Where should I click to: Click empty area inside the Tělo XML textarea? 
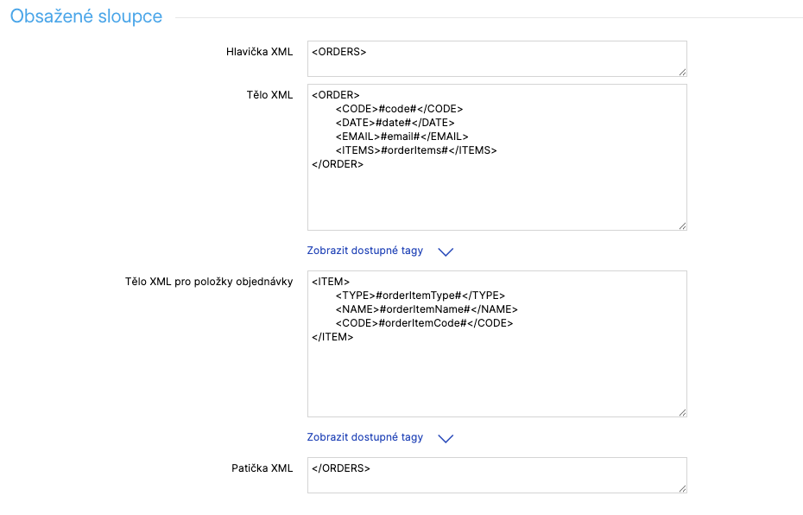[496, 197]
